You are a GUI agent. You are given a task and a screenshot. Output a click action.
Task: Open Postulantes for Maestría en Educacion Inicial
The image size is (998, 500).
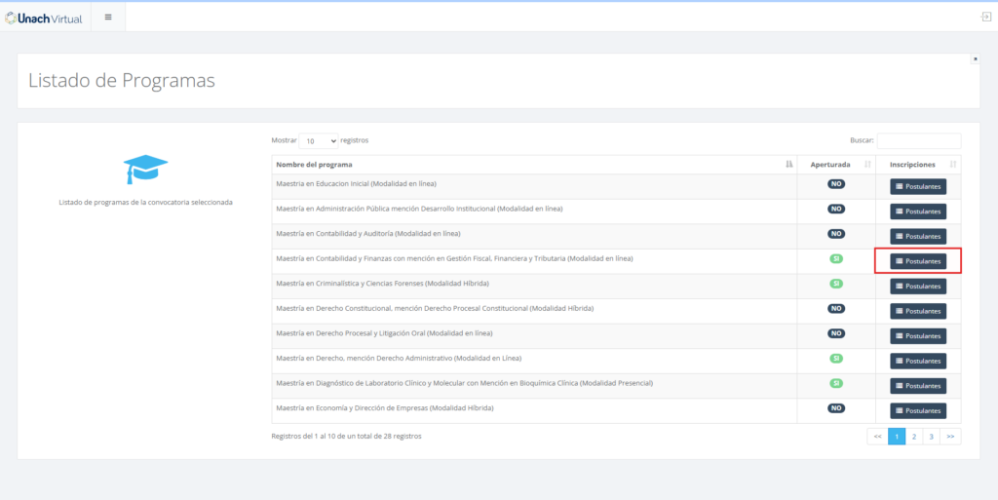[x=918, y=186]
